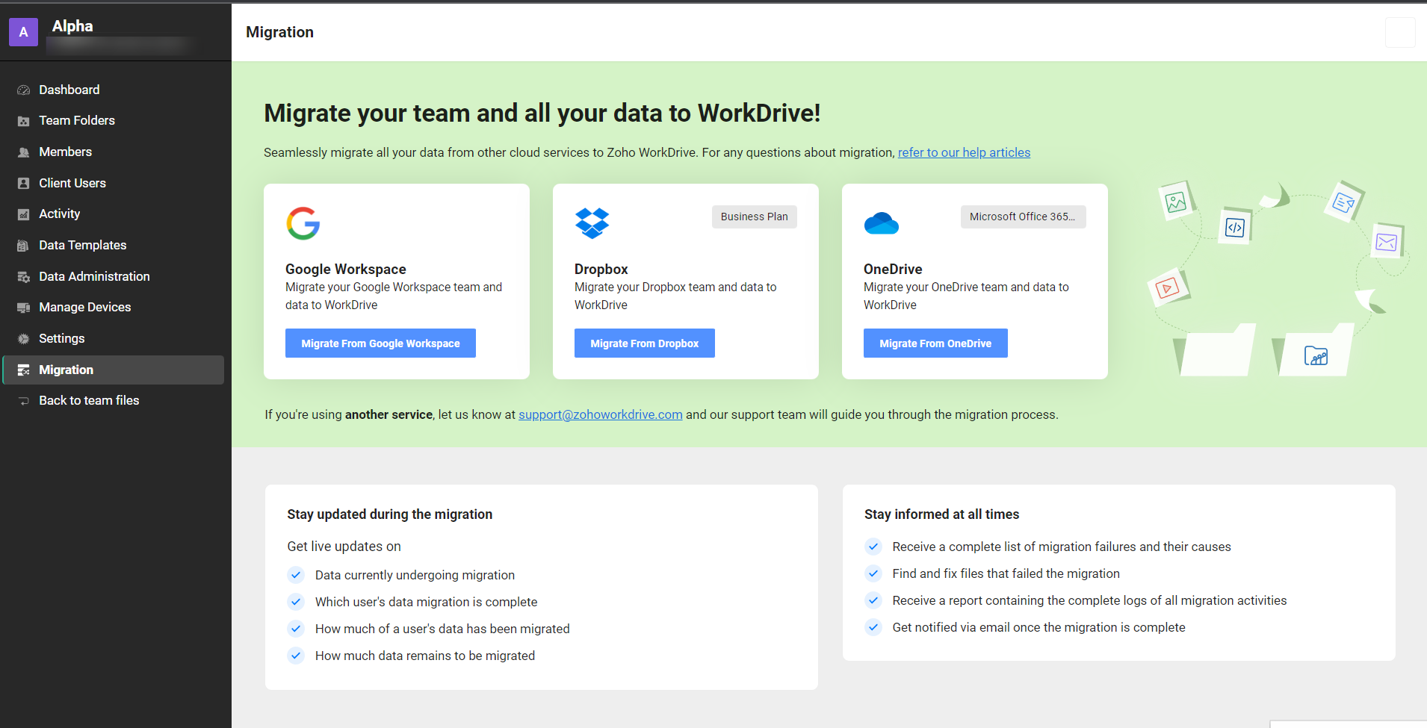Click 'Find and fix files that failed the migration'
Screen dimensions: 1427x728
tap(1006, 573)
